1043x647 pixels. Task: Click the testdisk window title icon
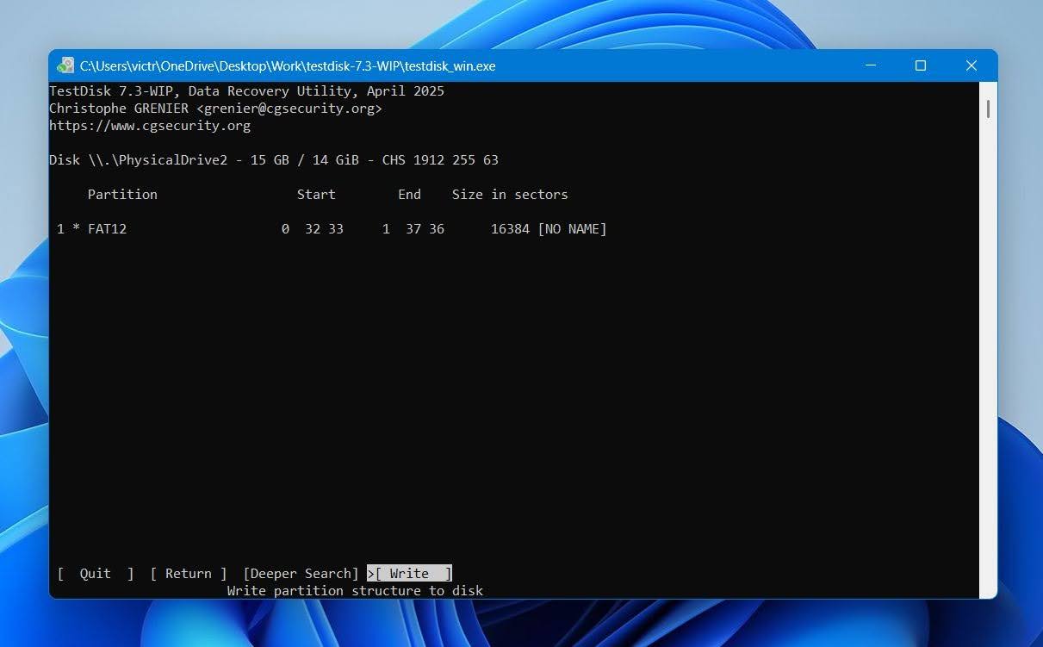(65, 65)
